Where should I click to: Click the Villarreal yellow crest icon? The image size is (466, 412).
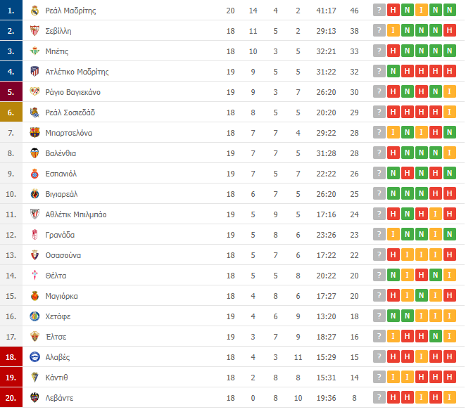pyautogui.click(x=34, y=194)
